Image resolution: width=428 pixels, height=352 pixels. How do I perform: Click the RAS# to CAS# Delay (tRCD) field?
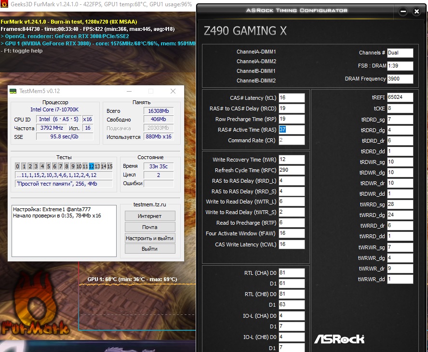coord(292,108)
